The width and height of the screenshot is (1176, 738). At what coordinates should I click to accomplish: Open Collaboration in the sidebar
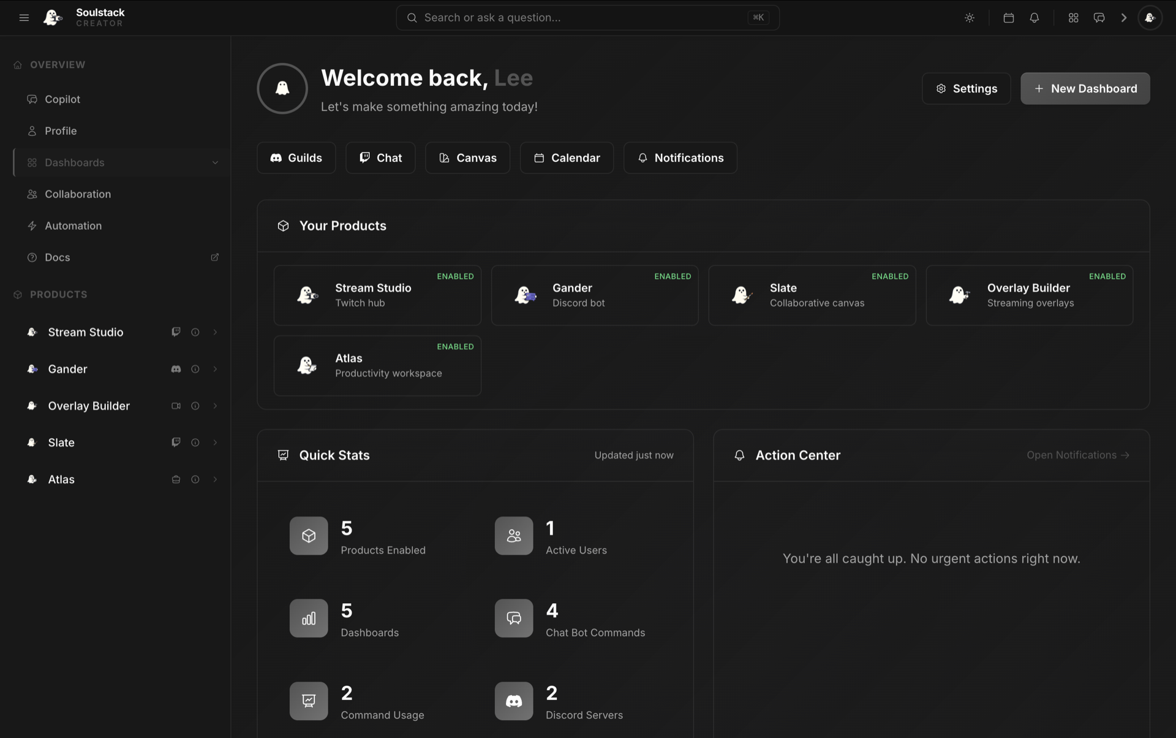click(121, 194)
